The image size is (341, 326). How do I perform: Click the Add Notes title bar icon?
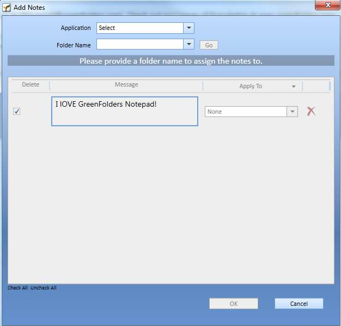pyautogui.click(x=7, y=8)
